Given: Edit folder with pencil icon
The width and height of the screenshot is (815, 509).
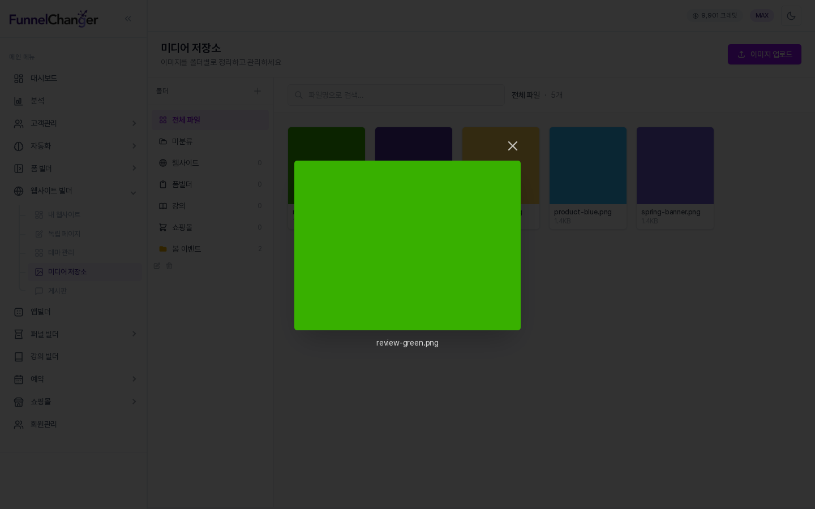Looking at the screenshot, I should pos(157,266).
